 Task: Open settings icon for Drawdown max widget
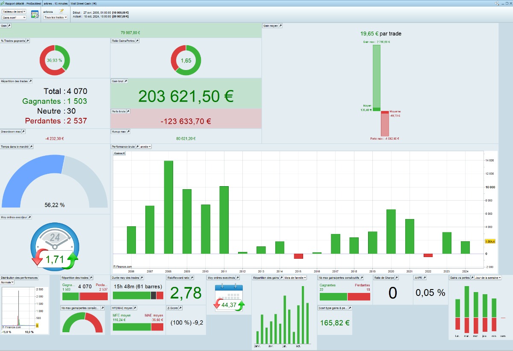[24, 132]
